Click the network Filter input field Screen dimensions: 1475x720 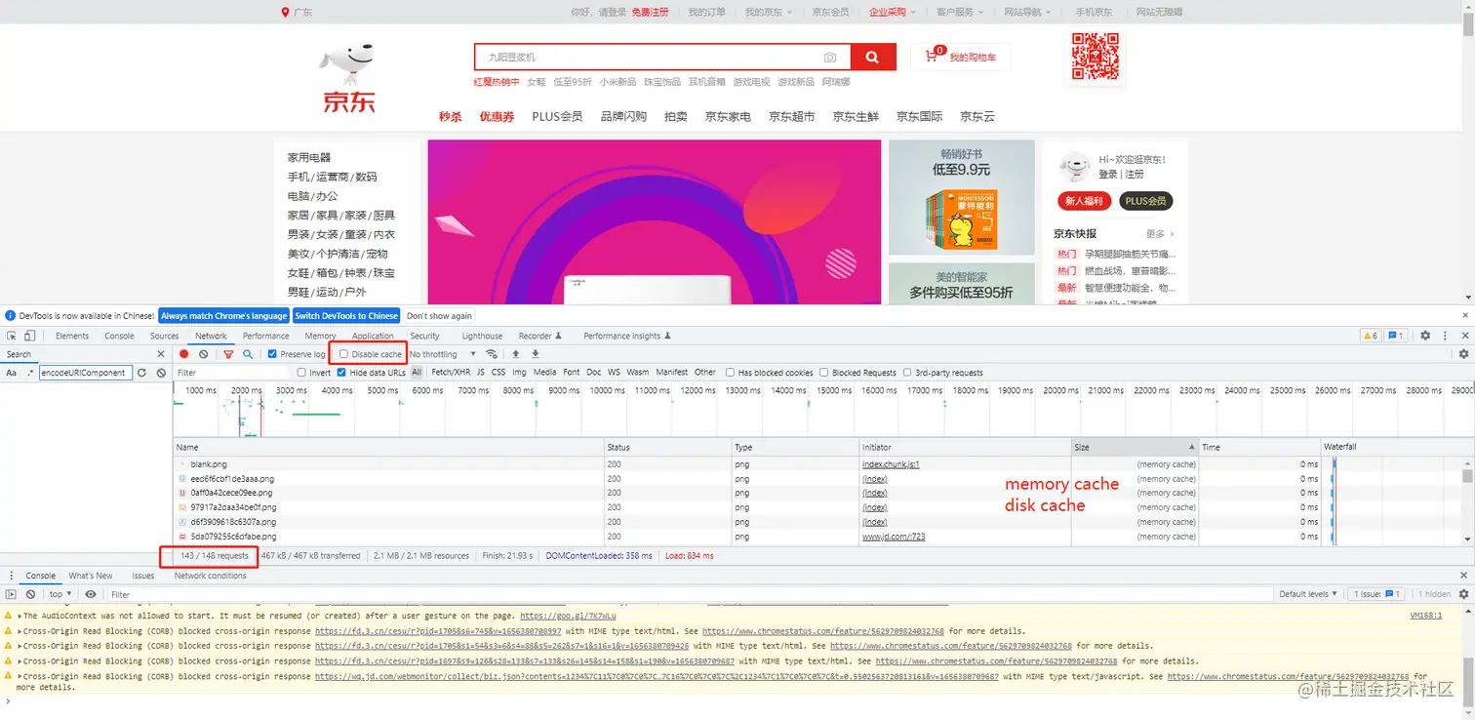(x=232, y=373)
